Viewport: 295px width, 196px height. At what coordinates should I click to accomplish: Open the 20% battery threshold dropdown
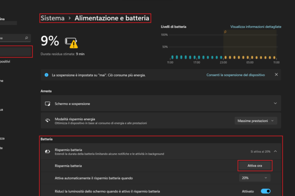point(254,178)
